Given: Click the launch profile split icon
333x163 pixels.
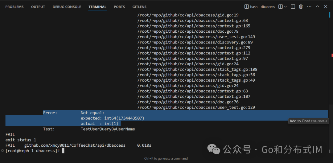Looking at the screenshot, I should [281, 7].
